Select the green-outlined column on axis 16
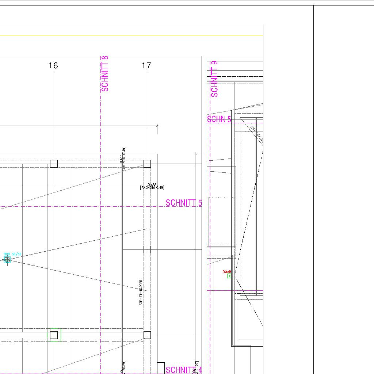Viewport: 374px width, 374px height. point(54,335)
